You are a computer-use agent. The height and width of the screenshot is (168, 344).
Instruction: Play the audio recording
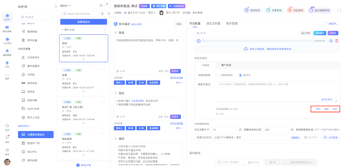click(x=199, y=41)
